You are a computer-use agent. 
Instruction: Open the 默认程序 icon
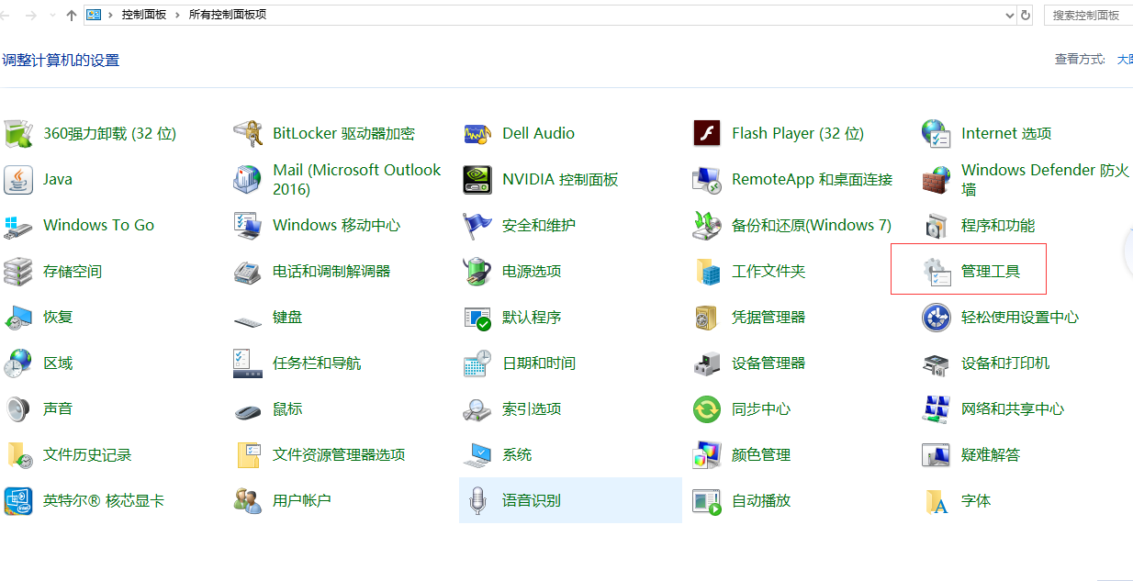click(477, 317)
